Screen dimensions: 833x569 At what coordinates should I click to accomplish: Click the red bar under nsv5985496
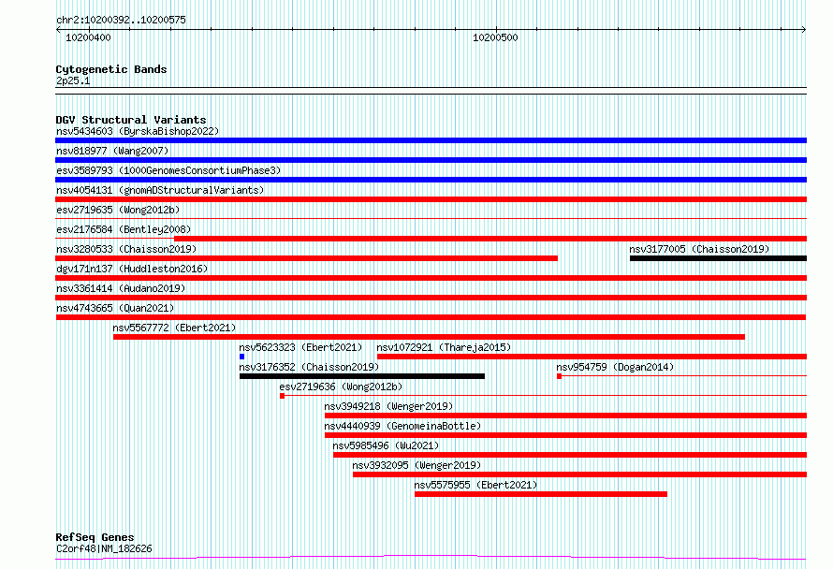(x=570, y=455)
